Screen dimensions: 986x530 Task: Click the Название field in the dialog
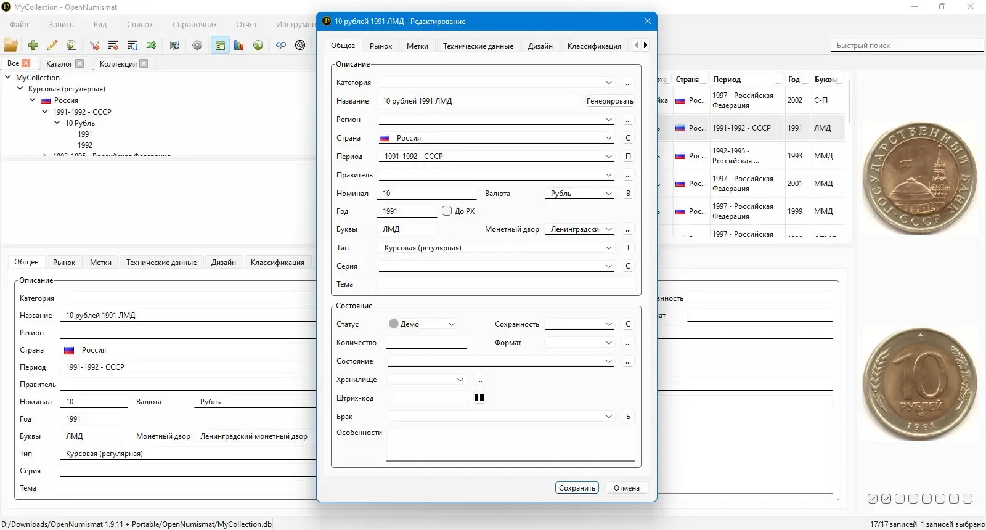478,101
